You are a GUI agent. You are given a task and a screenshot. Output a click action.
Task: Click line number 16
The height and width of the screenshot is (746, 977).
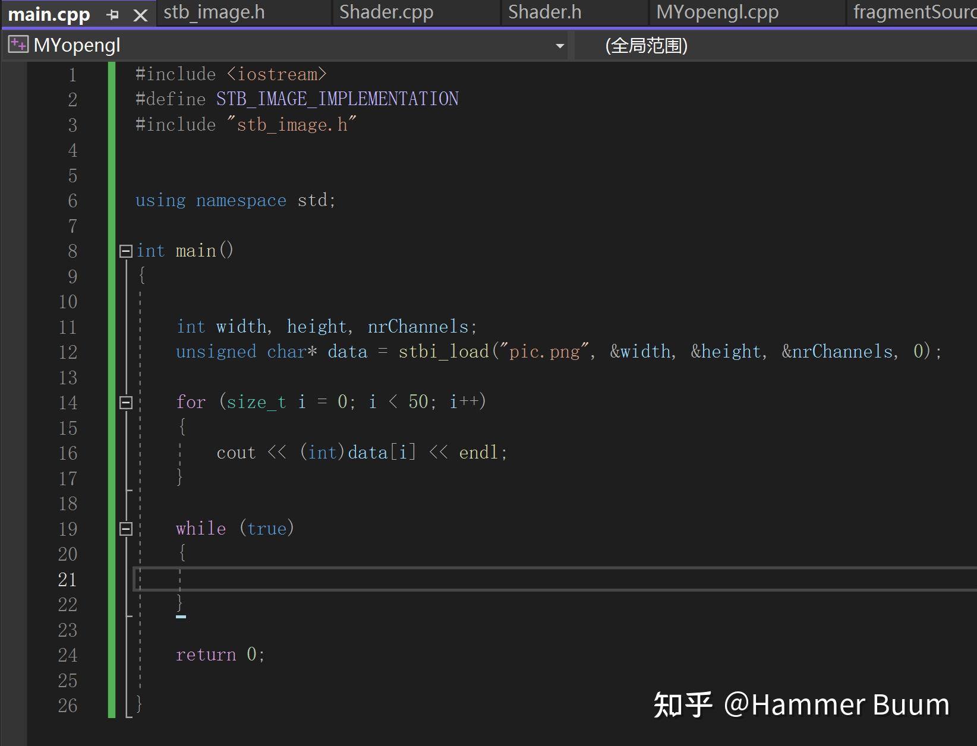[x=67, y=453]
